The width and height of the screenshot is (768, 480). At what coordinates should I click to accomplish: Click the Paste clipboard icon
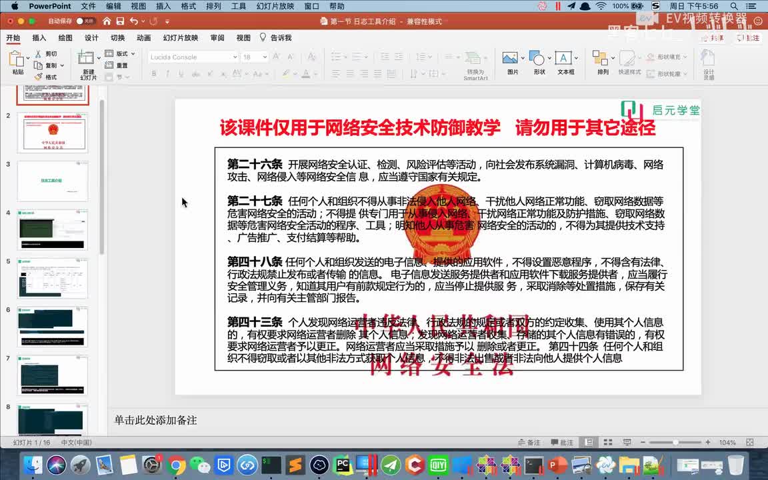click(16, 59)
